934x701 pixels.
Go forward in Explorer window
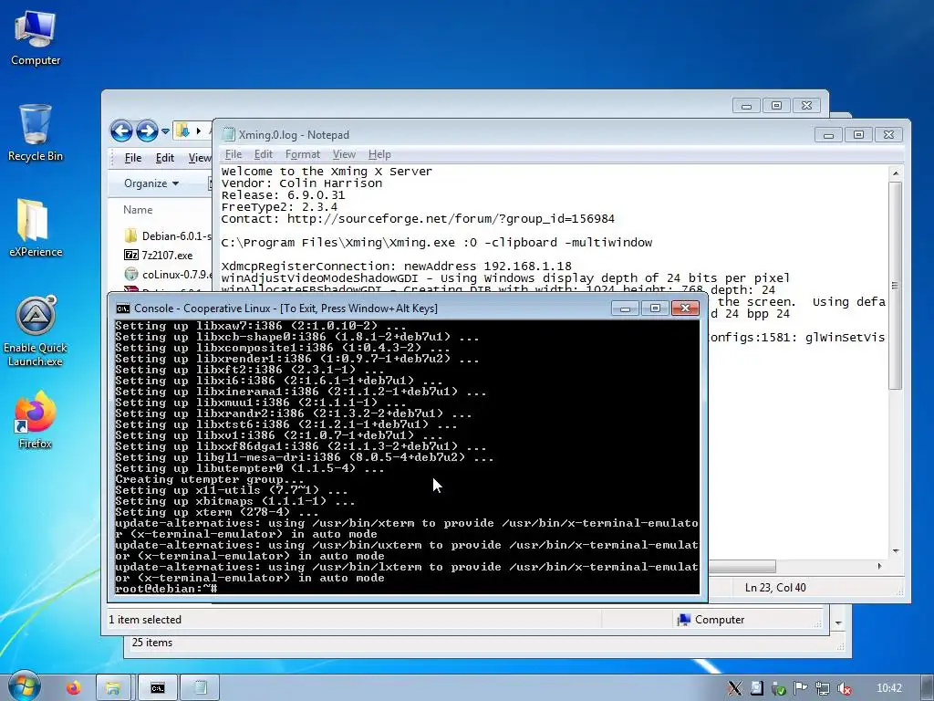pyautogui.click(x=147, y=131)
